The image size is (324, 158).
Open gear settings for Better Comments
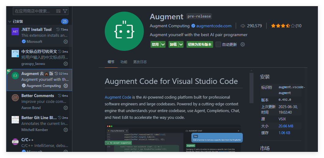(x=66, y=108)
